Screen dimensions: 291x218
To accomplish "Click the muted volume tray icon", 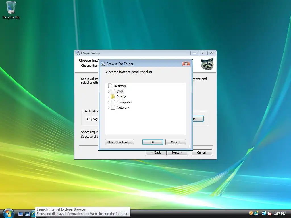I will pyautogui.click(x=269, y=213).
